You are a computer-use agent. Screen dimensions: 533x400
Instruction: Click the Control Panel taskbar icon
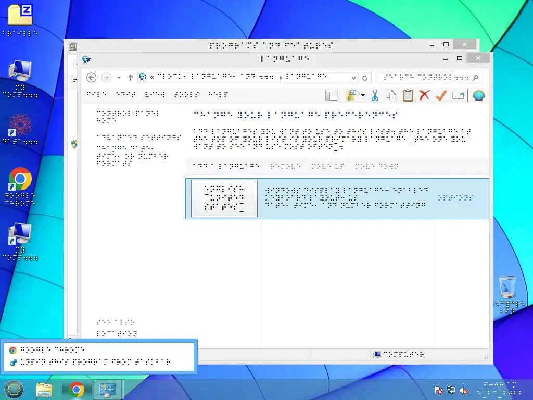[x=107, y=390]
